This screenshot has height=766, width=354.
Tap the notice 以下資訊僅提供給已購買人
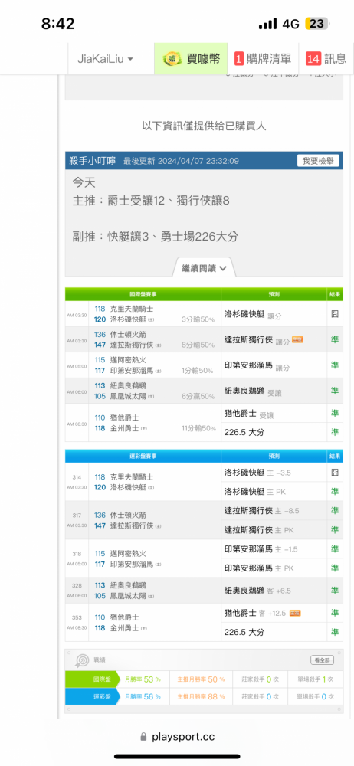pyautogui.click(x=204, y=126)
